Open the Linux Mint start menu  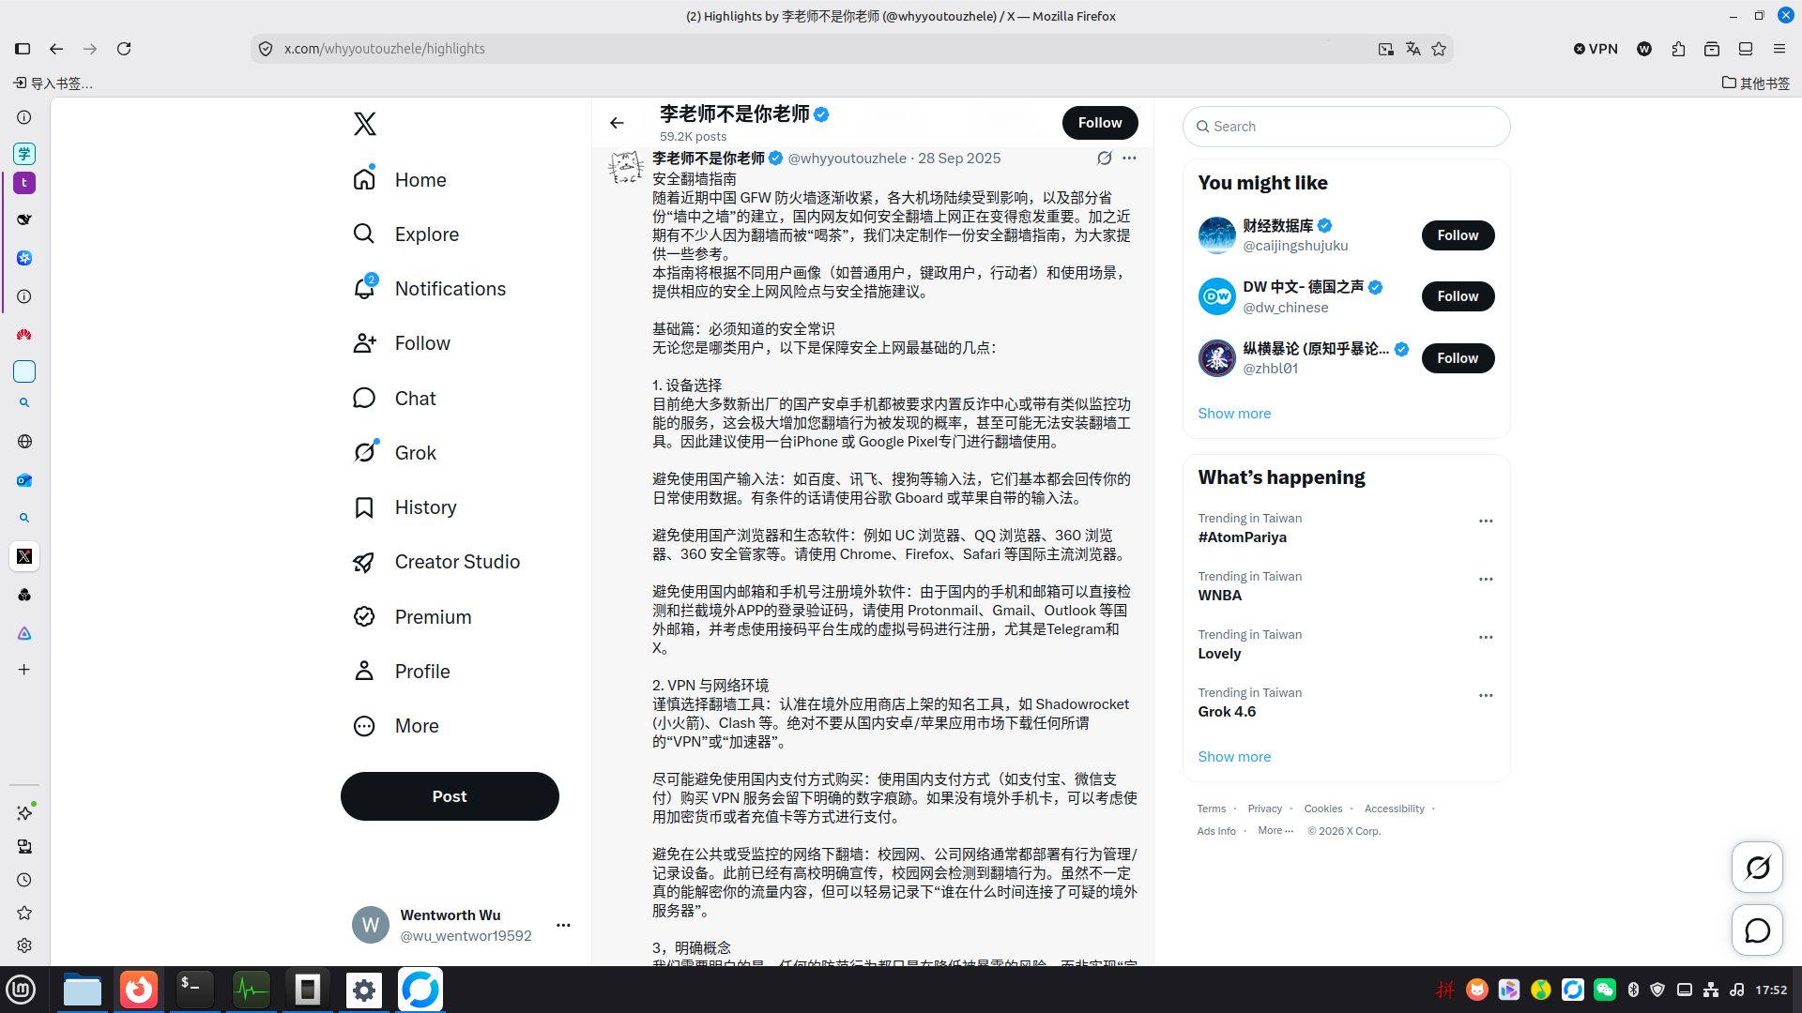(21, 990)
